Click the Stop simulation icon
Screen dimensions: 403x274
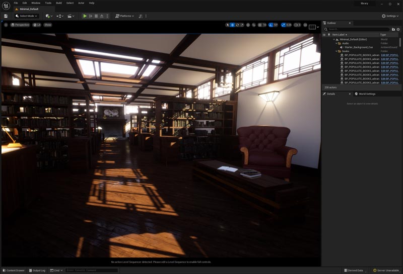pyautogui.click(x=96, y=16)
